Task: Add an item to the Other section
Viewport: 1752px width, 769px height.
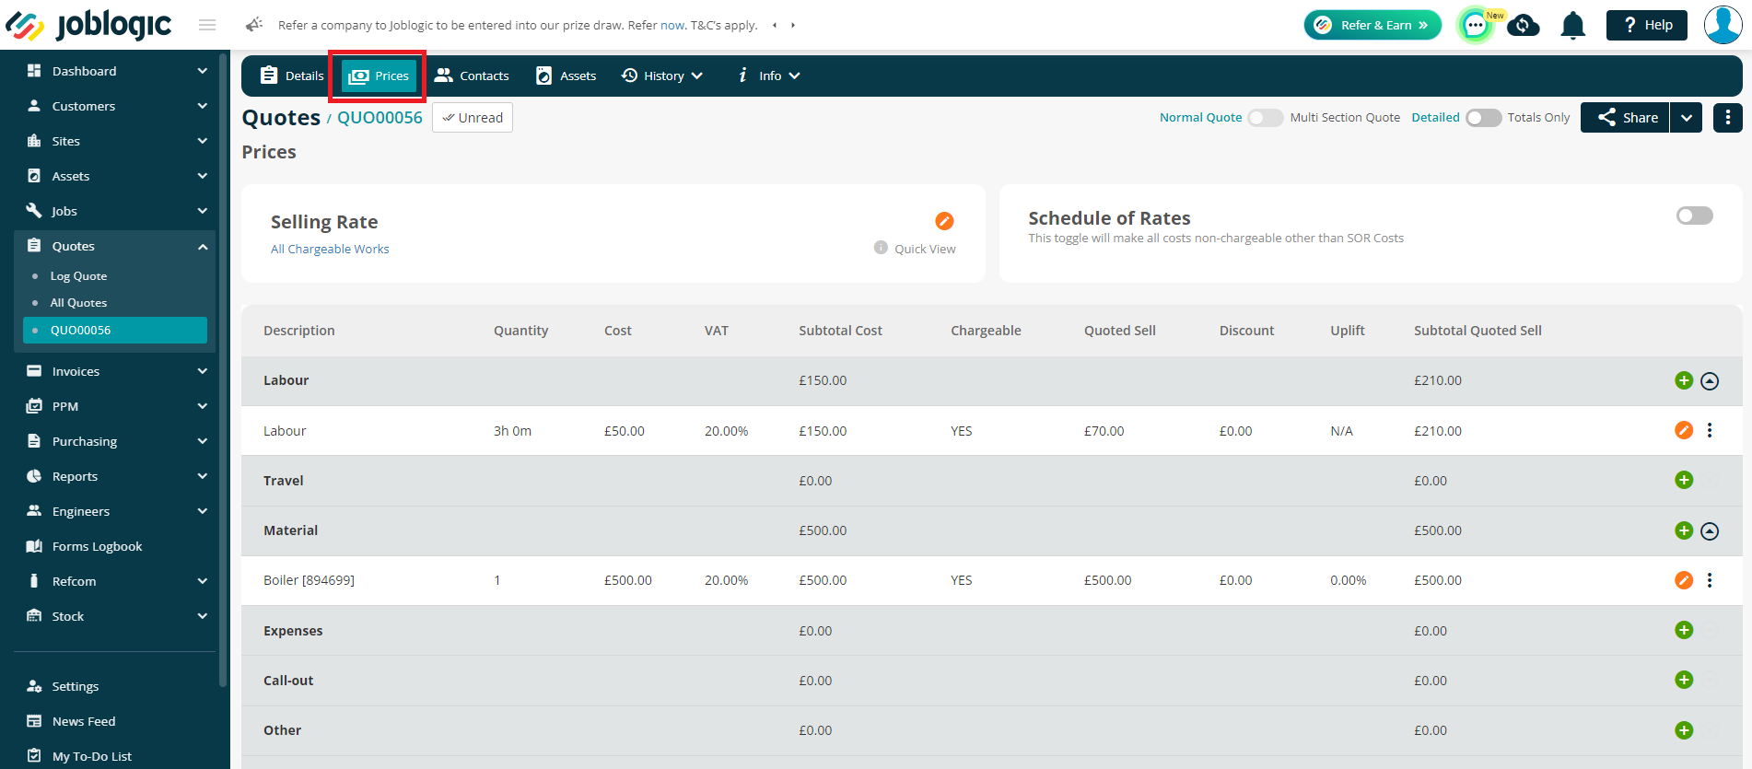Action: pos(1684,730)
